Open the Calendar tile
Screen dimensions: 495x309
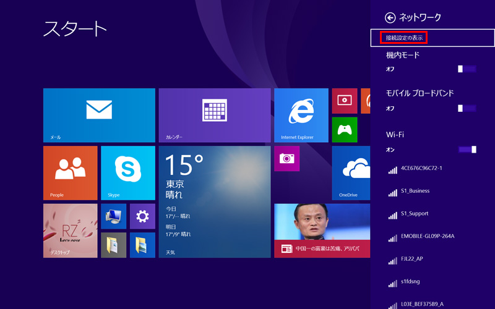pyautogui.click(x=215, y=116)
